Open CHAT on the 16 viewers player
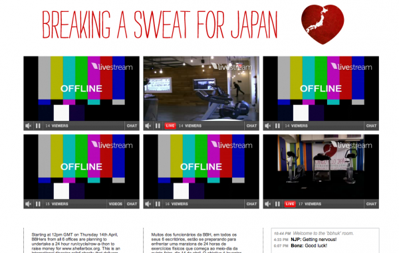 coord(251,204)
